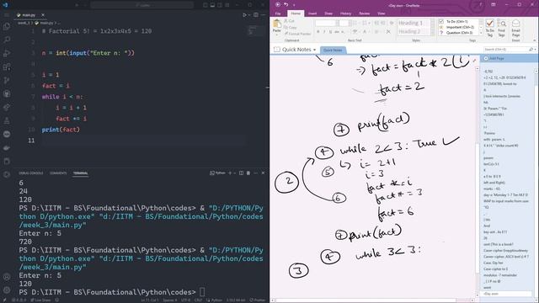Click the Undo arrow in OneNote title bar

[x=286, y=5]
